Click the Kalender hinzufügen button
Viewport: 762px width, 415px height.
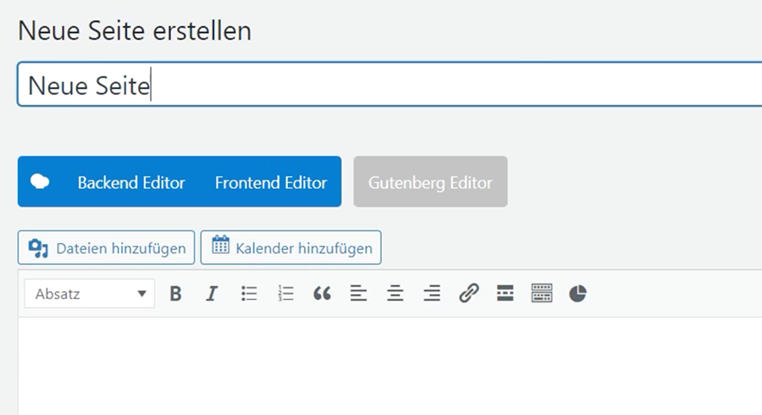click(x=291, y=248)
